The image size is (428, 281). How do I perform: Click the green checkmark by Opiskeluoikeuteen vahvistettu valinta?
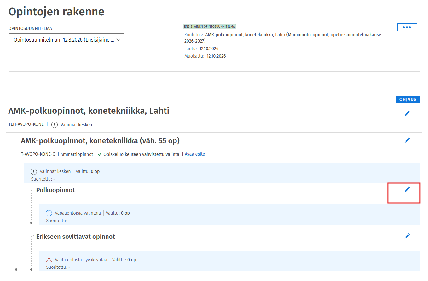coord(100,154)
